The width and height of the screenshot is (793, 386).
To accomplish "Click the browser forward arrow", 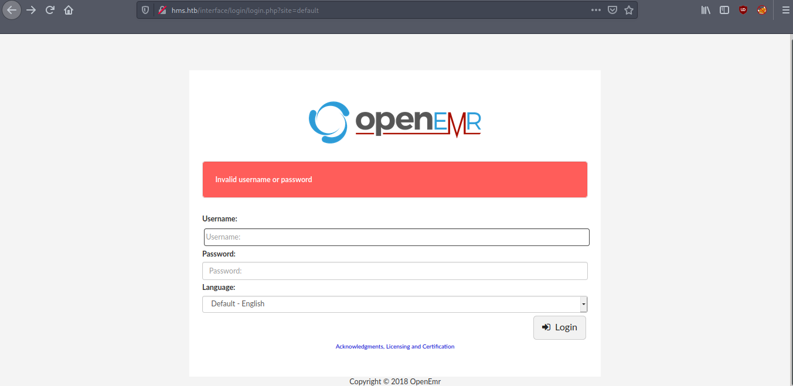I will [31, 10].
